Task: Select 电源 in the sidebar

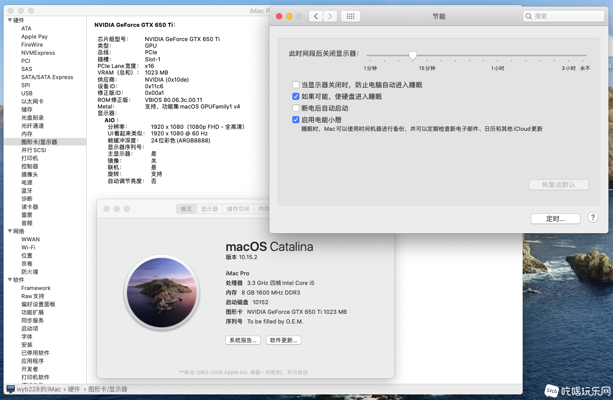Action: [x=27, y=183]
